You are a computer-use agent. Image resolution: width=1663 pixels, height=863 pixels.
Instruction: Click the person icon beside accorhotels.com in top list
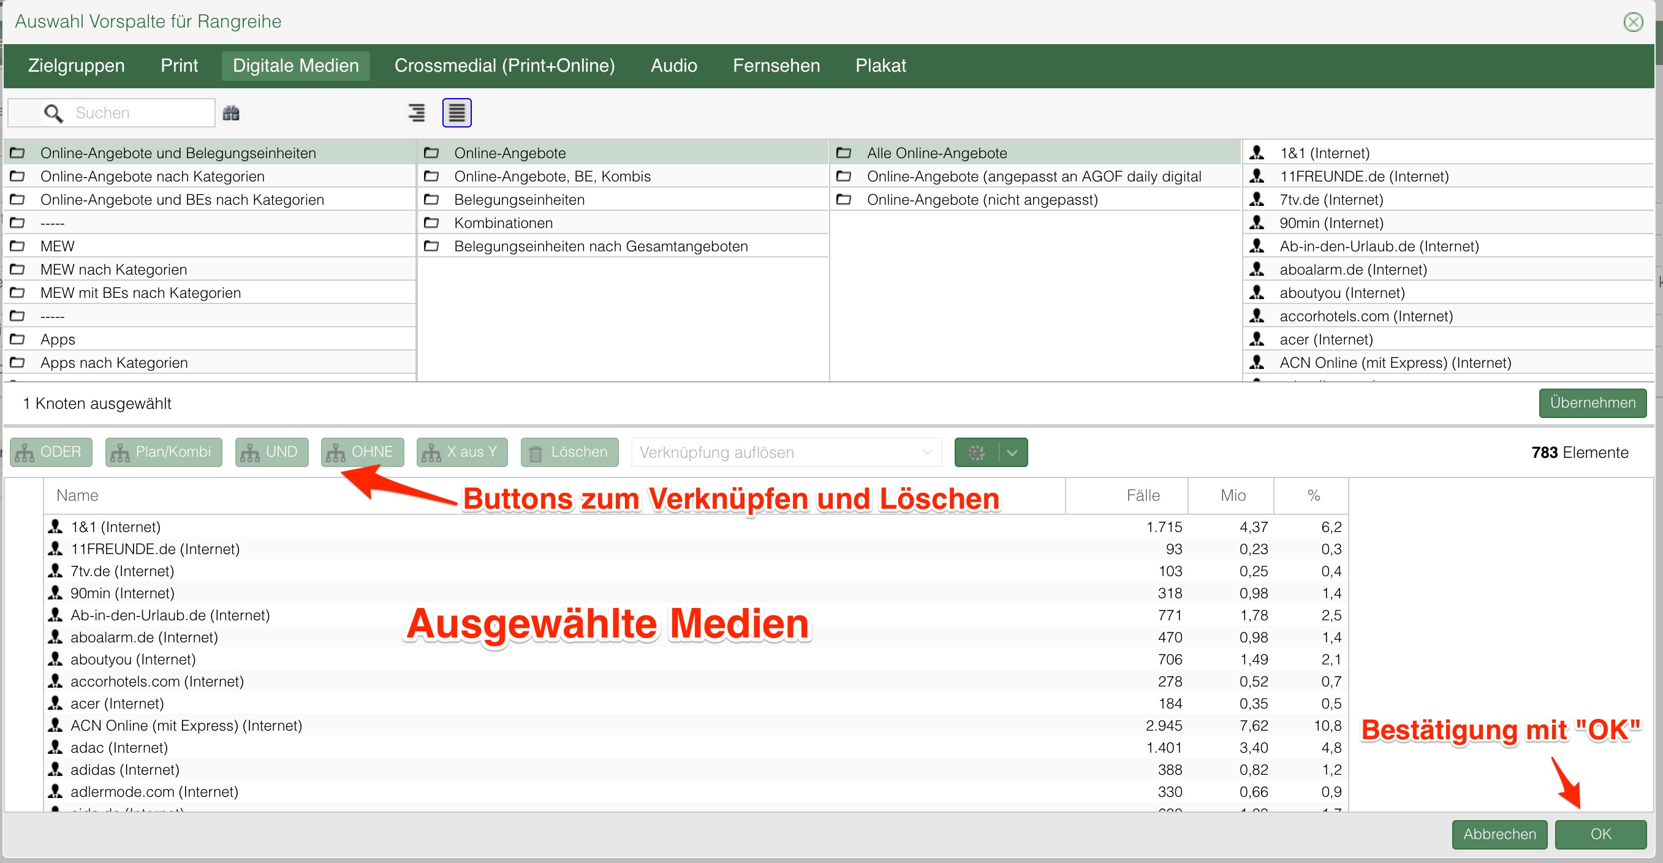tap(1256, 315)
